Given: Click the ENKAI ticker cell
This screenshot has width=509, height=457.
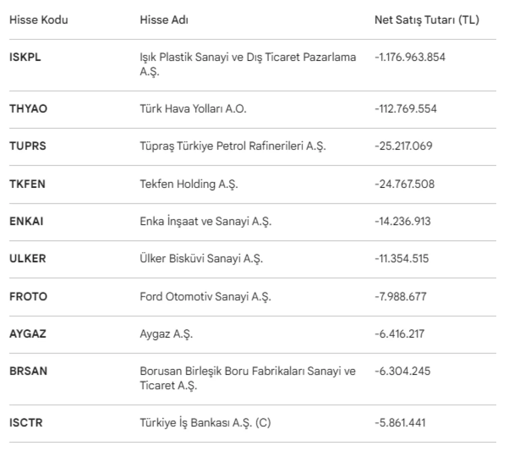Looking at the screenshot, I should [26, 221].
